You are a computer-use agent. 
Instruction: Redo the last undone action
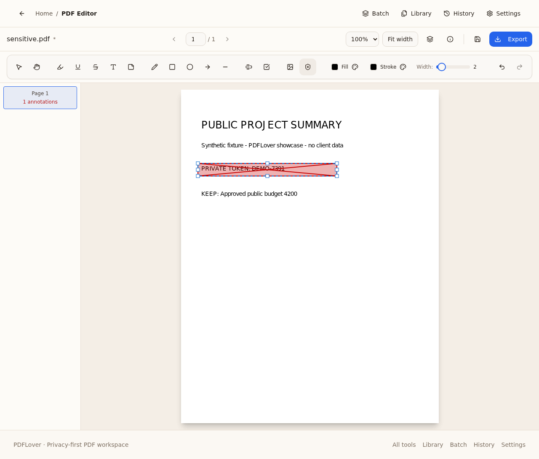(x=520, y=67)
